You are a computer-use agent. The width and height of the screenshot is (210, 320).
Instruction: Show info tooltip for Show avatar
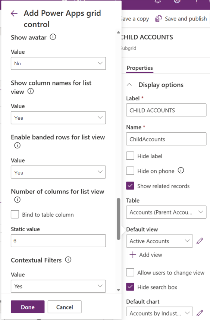point(53,37)
